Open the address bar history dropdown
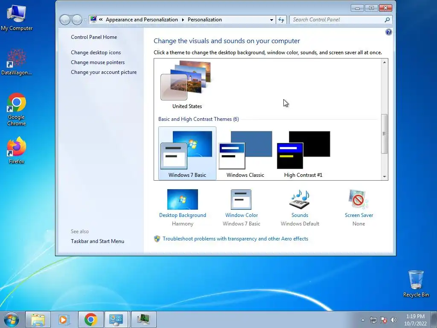 (271, 20)
